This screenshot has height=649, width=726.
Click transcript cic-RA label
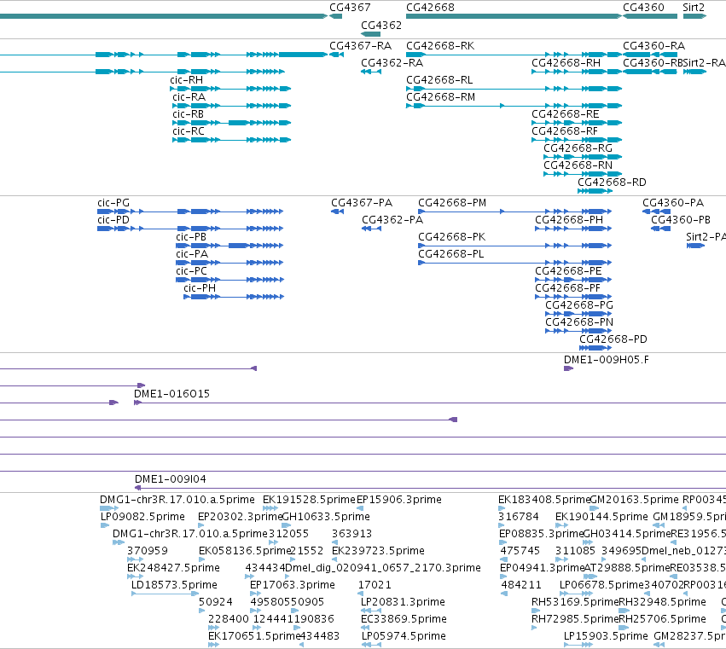pyautogui.click(x=189, y=97)
